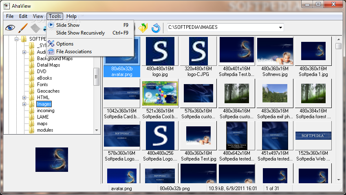Click the status bar avatar.png filename
346x195 pixels.
pos(121,188)
